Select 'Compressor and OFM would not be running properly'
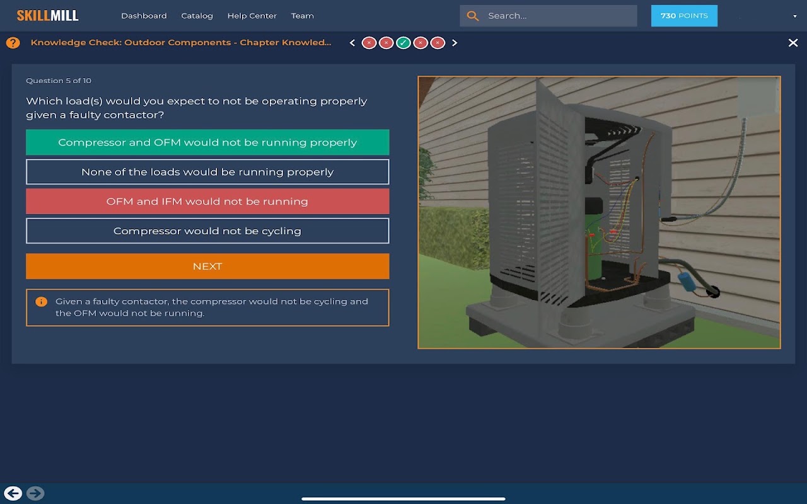The height and width of the screenshot is (504, 807). tap(207, 142)
